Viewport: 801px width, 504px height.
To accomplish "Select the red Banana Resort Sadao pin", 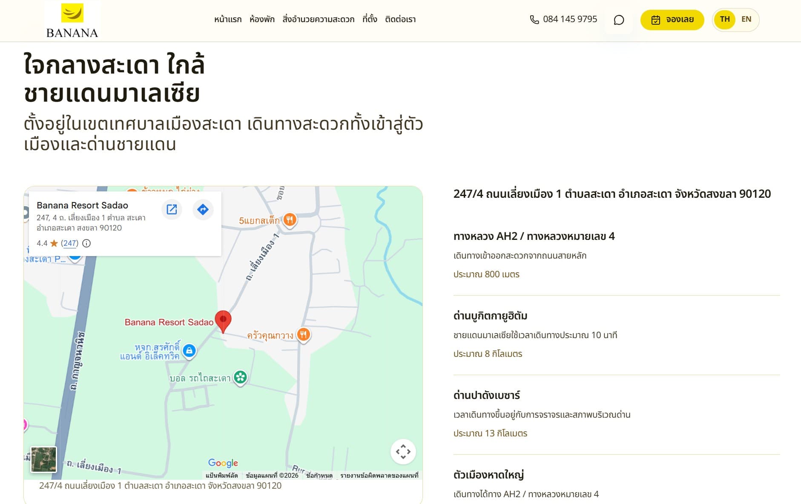I will click(223, 321).
